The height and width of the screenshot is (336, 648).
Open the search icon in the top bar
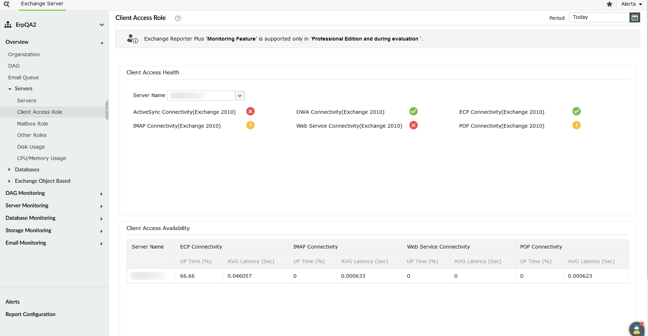[x=6, y=4]
